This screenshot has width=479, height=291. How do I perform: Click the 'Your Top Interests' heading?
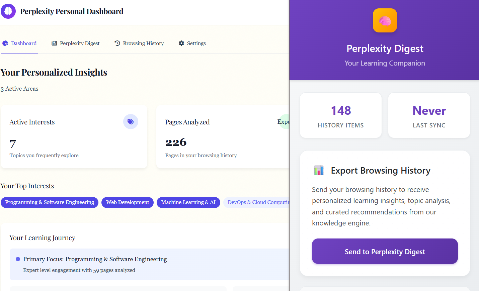27,186
